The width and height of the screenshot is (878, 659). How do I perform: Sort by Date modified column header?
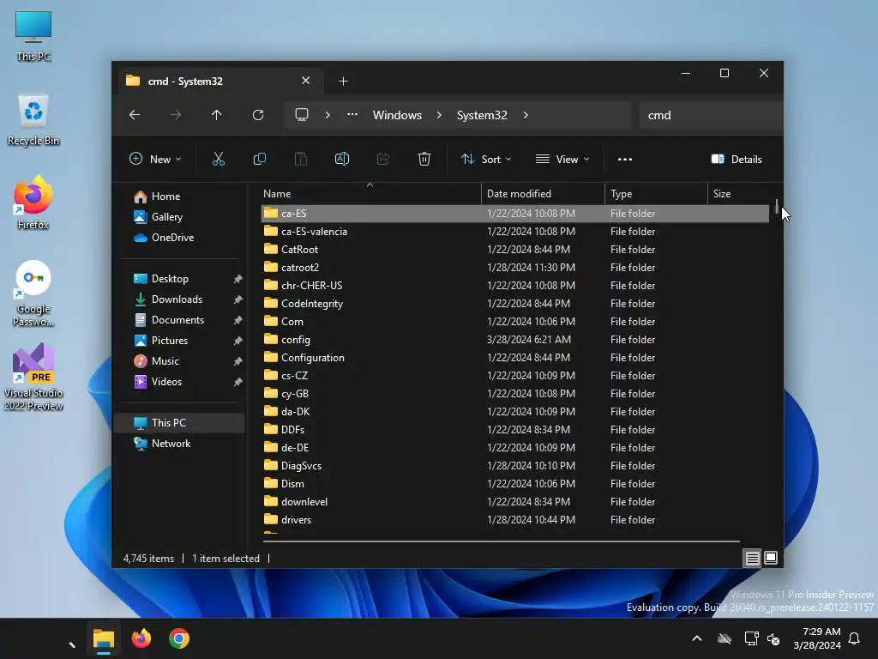[543, 194]
